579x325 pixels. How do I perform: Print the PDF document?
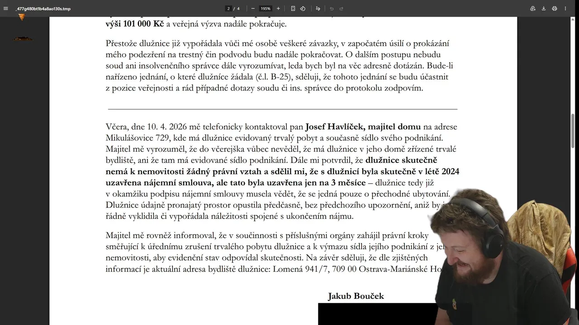coord(555,9)
